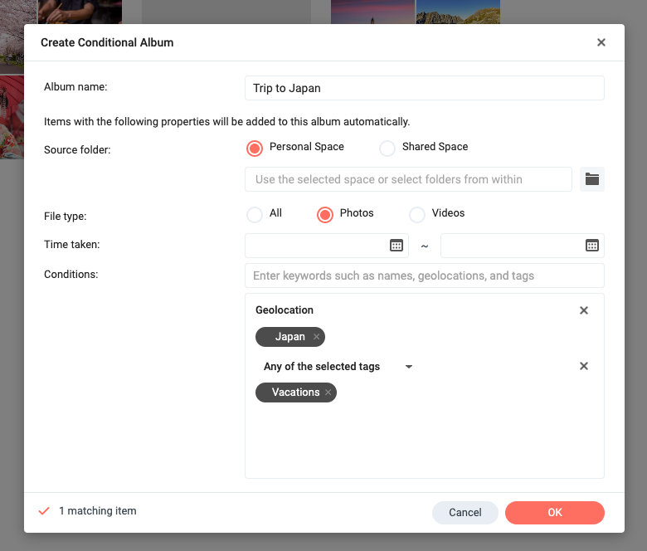Select Personal Space as source

255,148
